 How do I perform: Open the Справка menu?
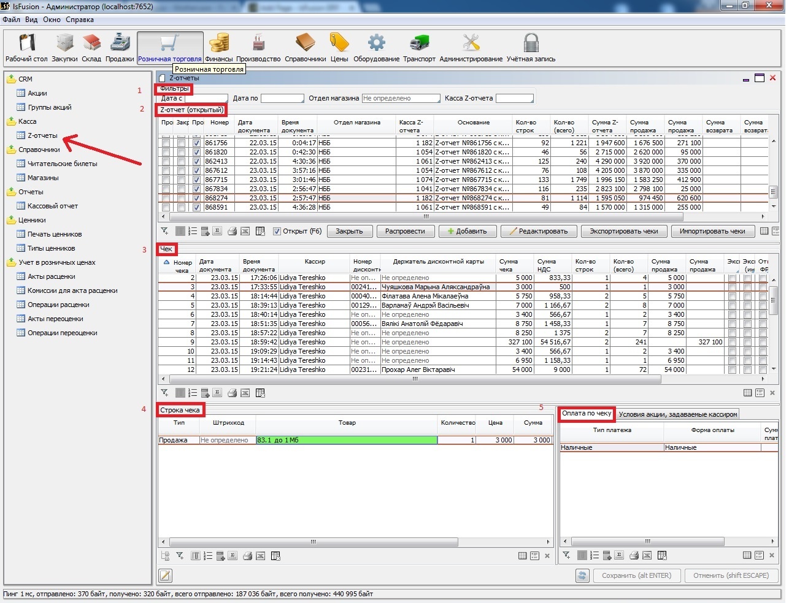point(80,20)
